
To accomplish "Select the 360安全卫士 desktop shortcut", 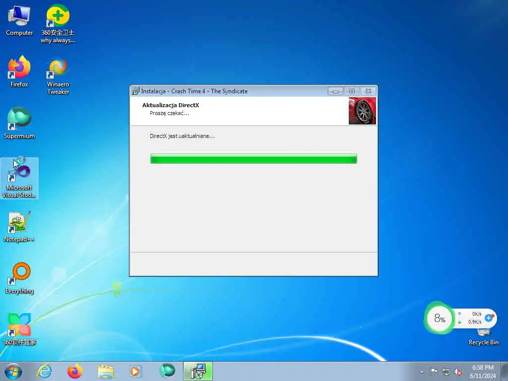I will [58, 24].
